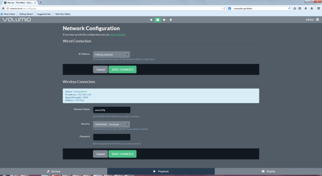Click the Volumio logo
322x176 pixels.
coord(16,20)
